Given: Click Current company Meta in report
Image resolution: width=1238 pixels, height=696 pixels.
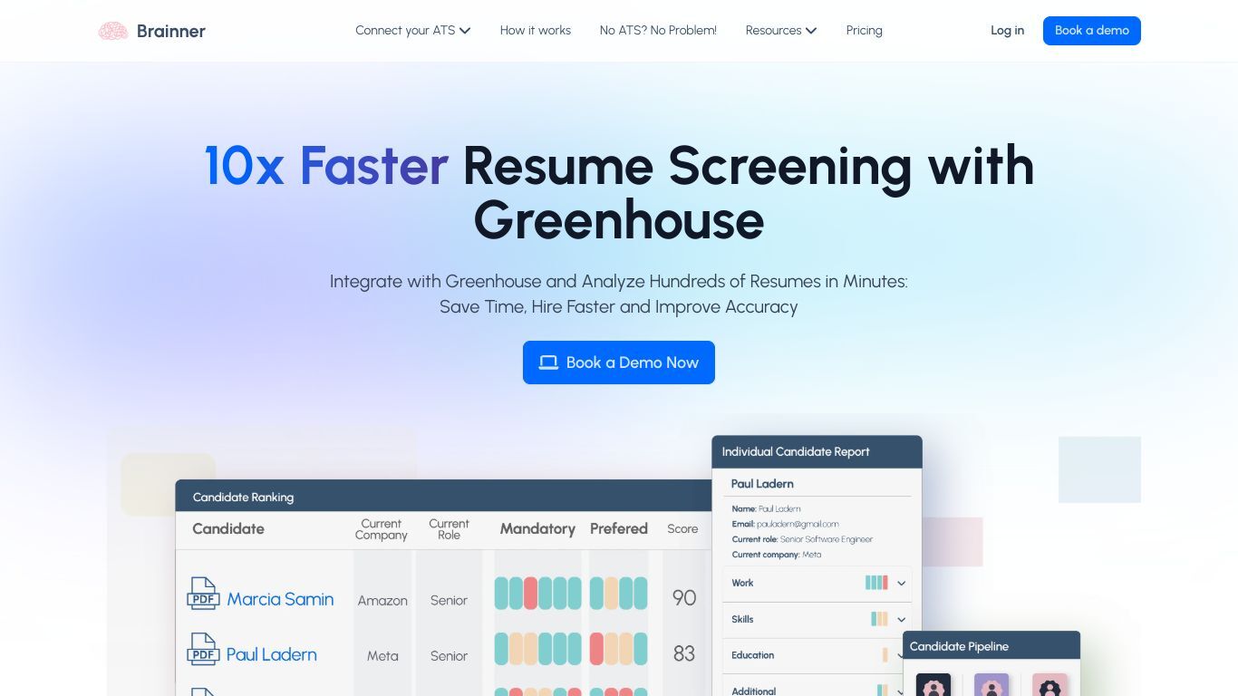Looking at the screenshot, I should point(811,555).
